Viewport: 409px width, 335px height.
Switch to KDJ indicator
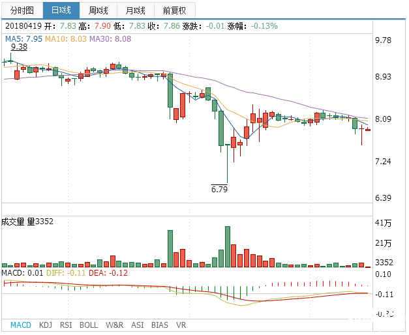tap(46, 325)
